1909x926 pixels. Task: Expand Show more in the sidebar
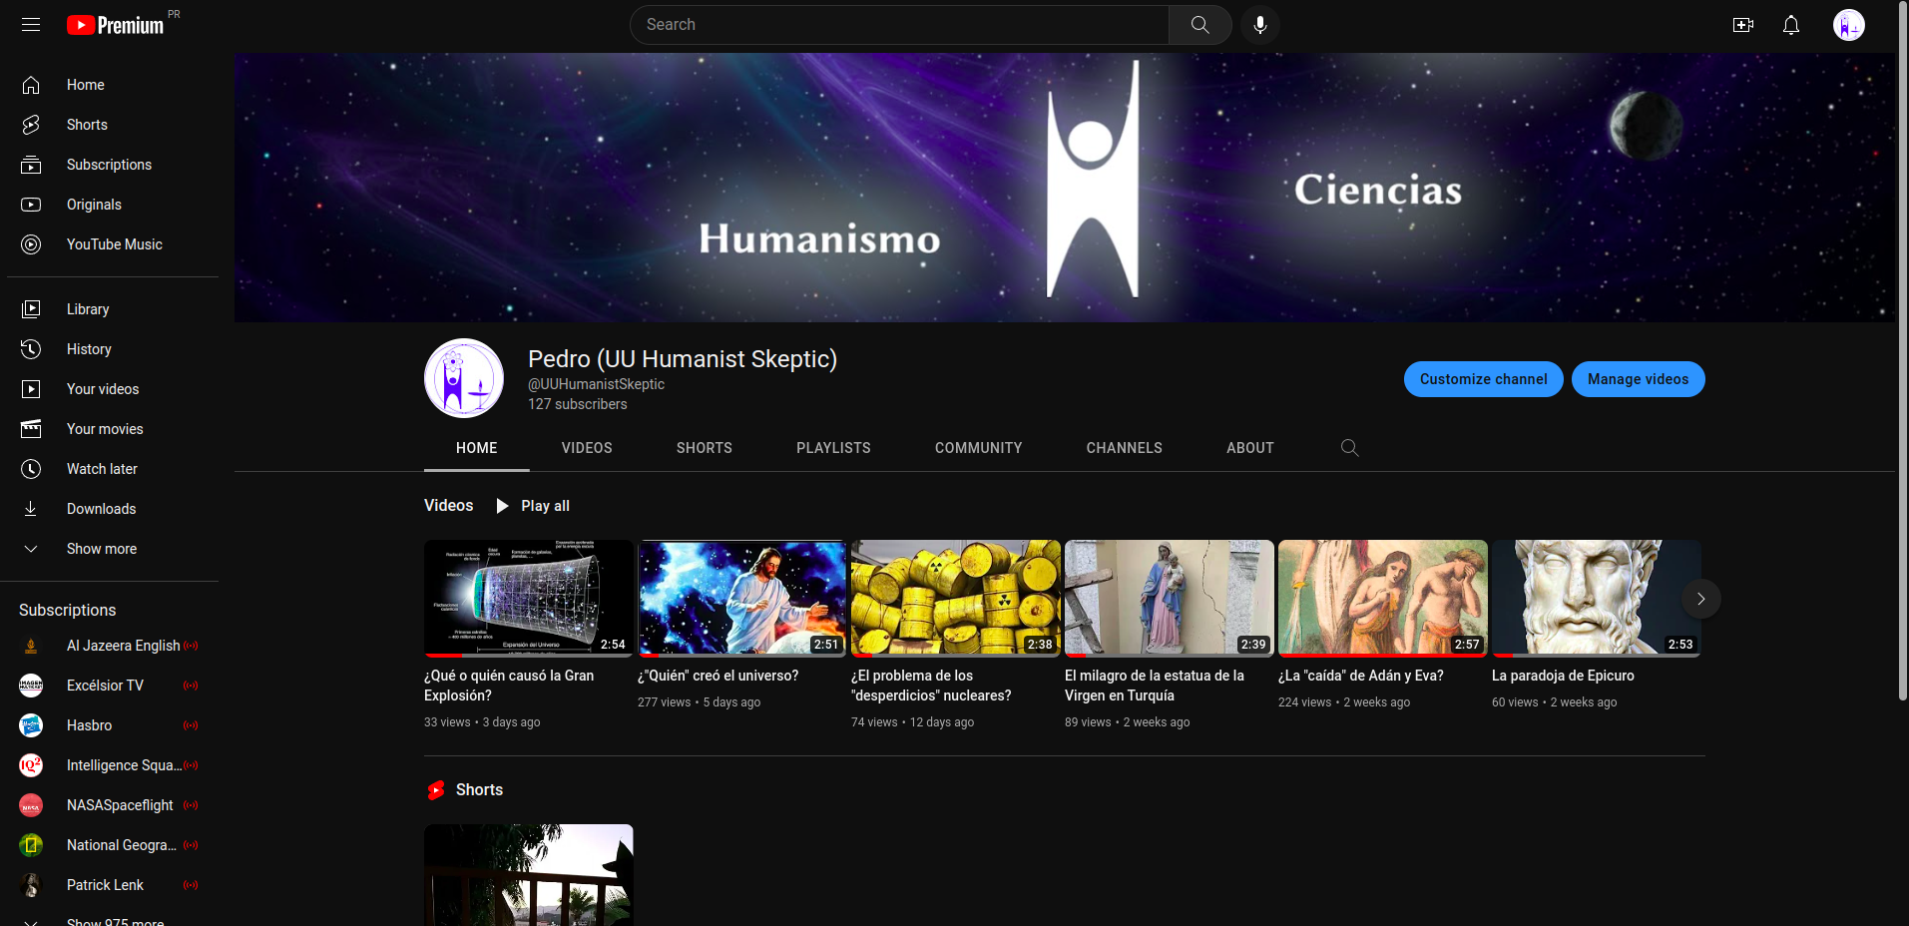pyautogui.click(x=101, y=548)
